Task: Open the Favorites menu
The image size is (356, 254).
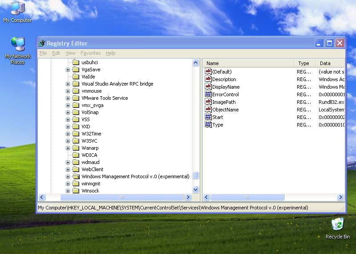Action: 91,53
